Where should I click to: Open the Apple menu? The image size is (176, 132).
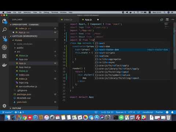point(3,12)
